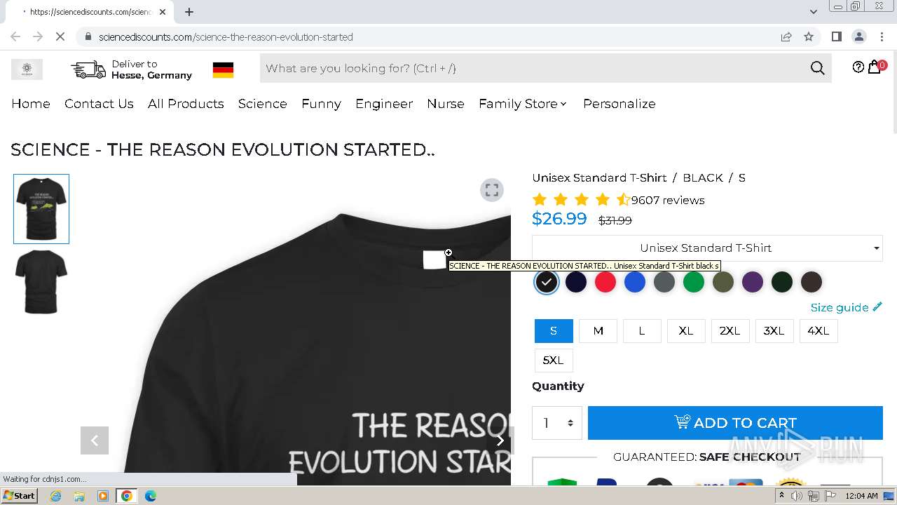Click the ADD TO CART button

click(x=735, y=423)
